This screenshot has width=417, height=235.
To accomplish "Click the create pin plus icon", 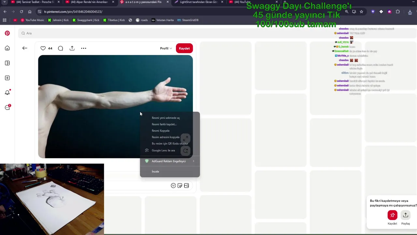I will (7, 78).
